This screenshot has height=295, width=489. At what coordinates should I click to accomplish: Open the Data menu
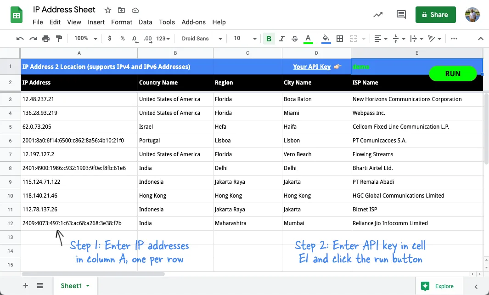click(x=146, y=22)
